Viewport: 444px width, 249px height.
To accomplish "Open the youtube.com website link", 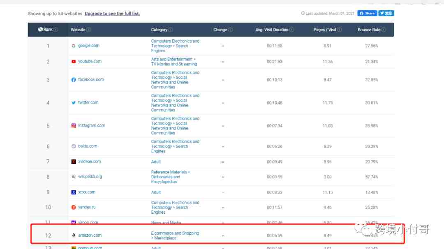I will pyautogui.click(x=90, y=61).
